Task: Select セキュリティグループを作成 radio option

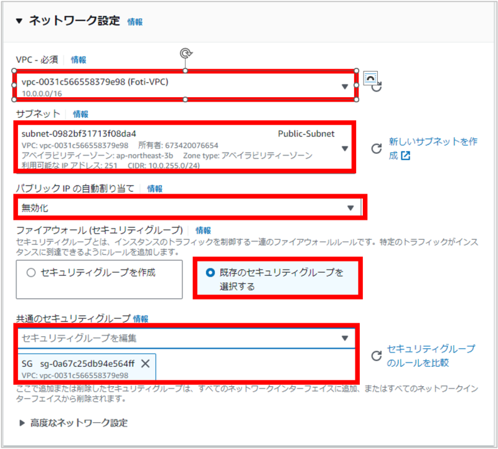Action: [99, 280]
